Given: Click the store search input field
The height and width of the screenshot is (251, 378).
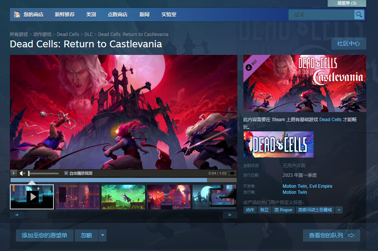Looking at the screenshot, I should click(322, 15).
